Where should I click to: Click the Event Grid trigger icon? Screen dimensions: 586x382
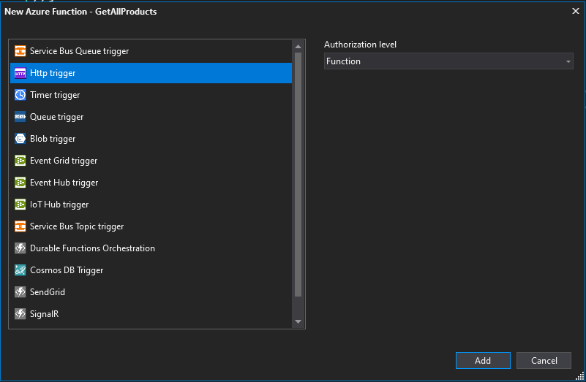20,161
